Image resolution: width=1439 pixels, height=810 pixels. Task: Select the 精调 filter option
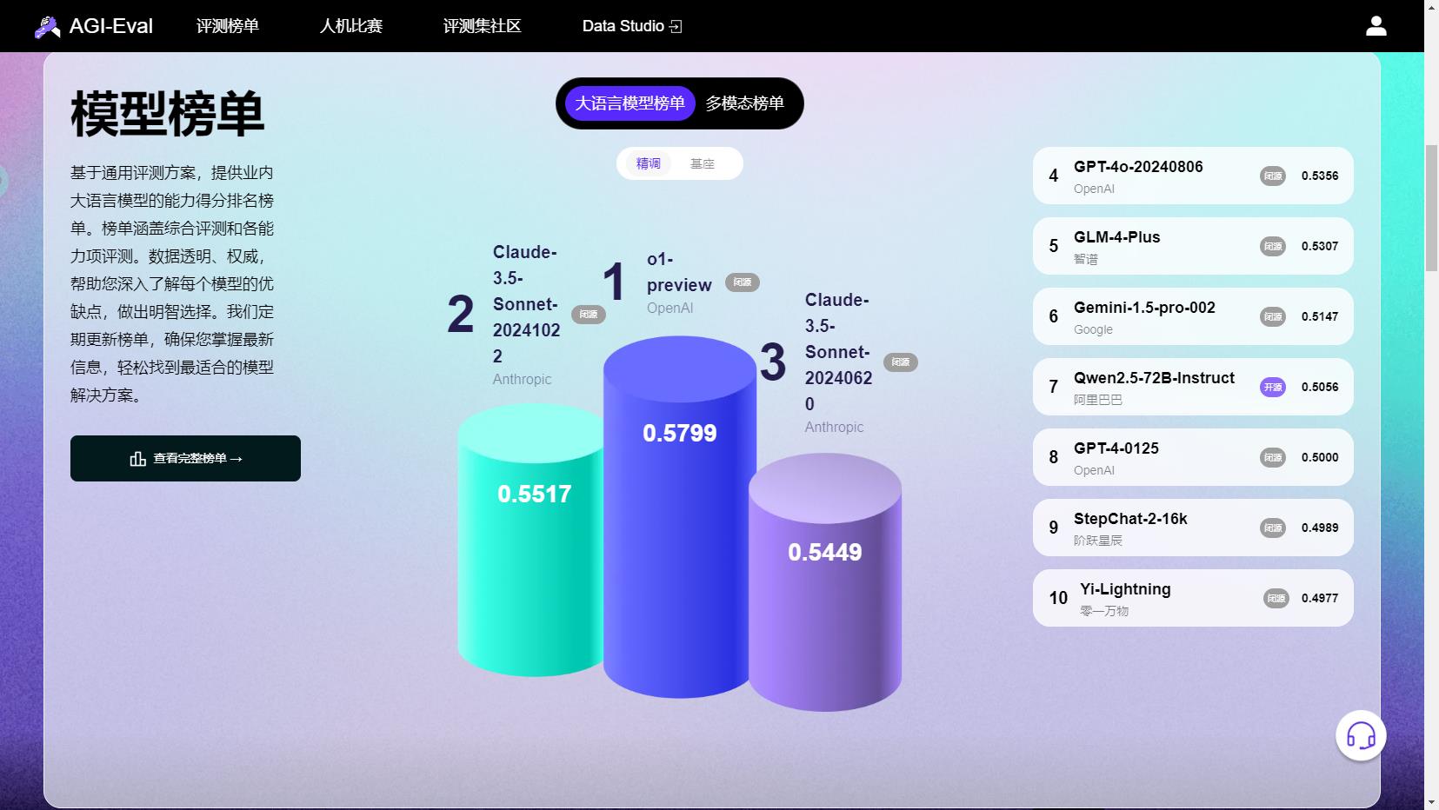coord(649,163)
